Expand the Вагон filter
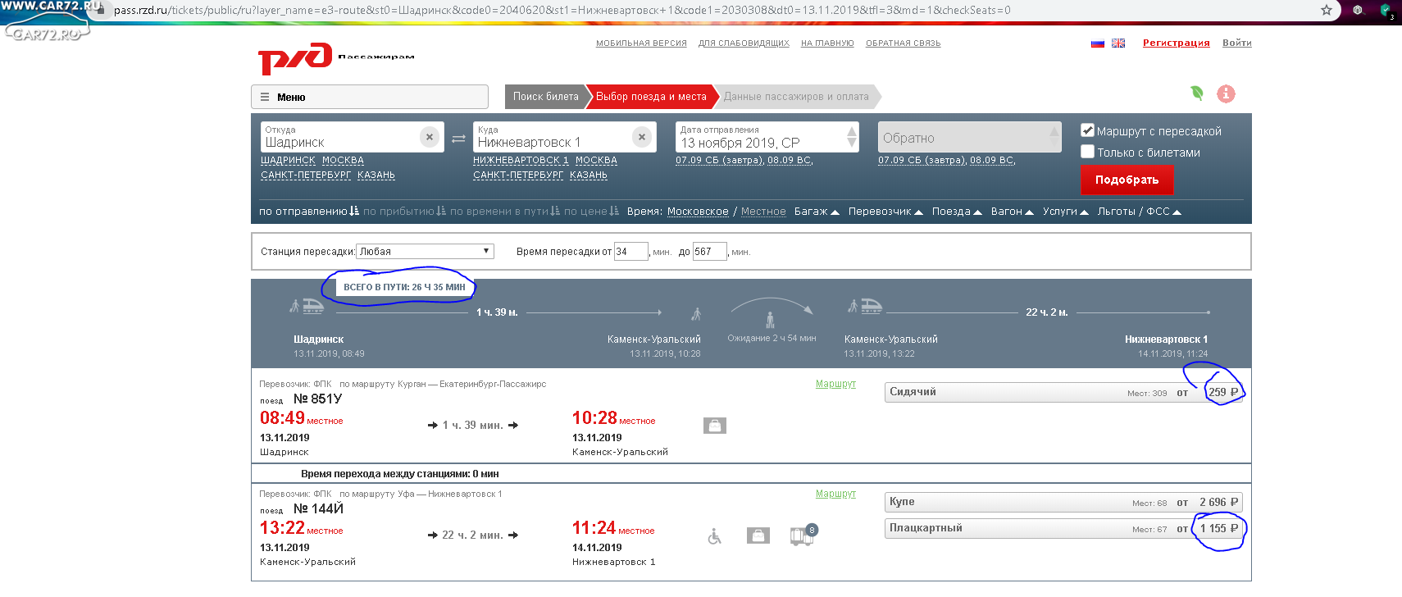The height and width of the screenshot is (597, 1402). click(x=1013, y=212)
